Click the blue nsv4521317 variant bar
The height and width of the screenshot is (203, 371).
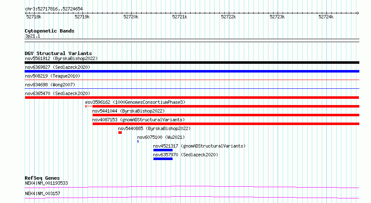click(163, 150)
